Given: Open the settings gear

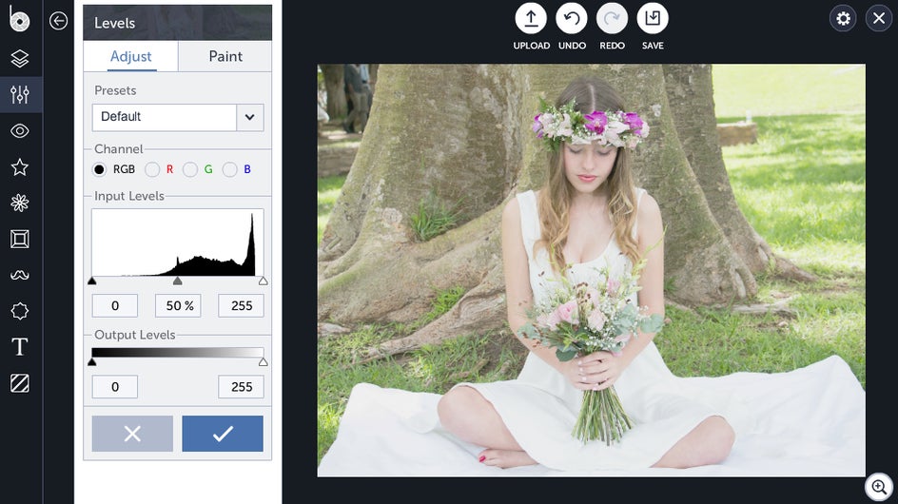Looking at the screenshot, I should click(x=843, y=18).
